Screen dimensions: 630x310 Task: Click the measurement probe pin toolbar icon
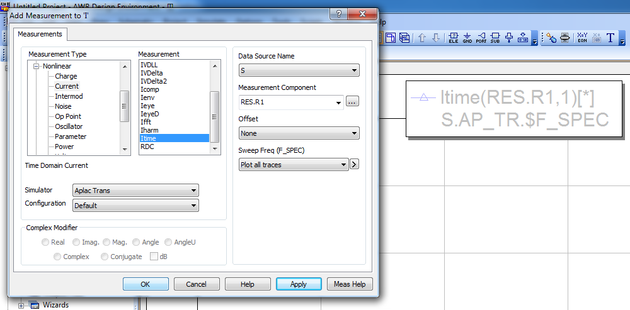[509, 38]
